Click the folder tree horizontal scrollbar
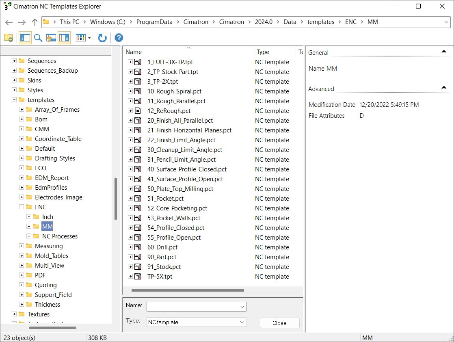 point(52,328)
